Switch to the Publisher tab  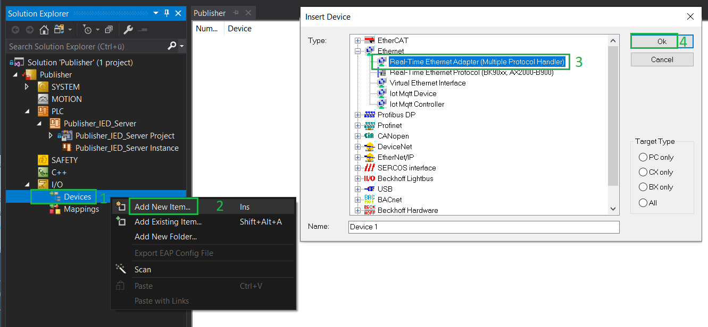pyautogui.click(x=210, y=13)
